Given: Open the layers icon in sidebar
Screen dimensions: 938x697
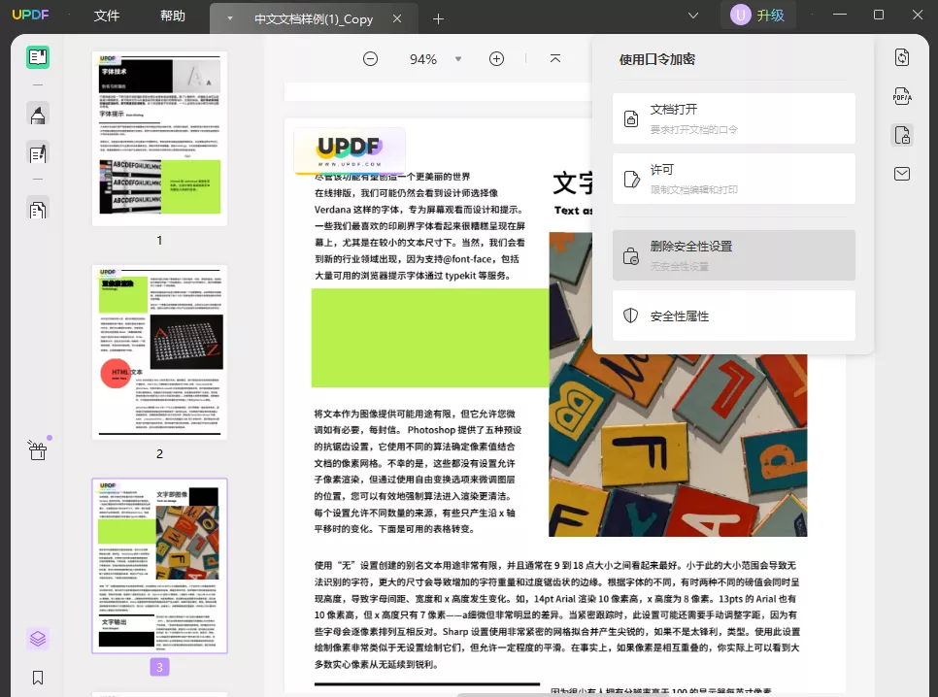Looking at the screenshot, I should 38,639.
